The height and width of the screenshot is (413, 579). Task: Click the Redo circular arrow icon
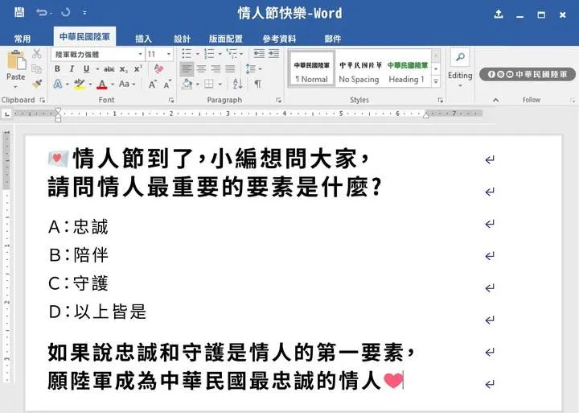coord(66,13)
